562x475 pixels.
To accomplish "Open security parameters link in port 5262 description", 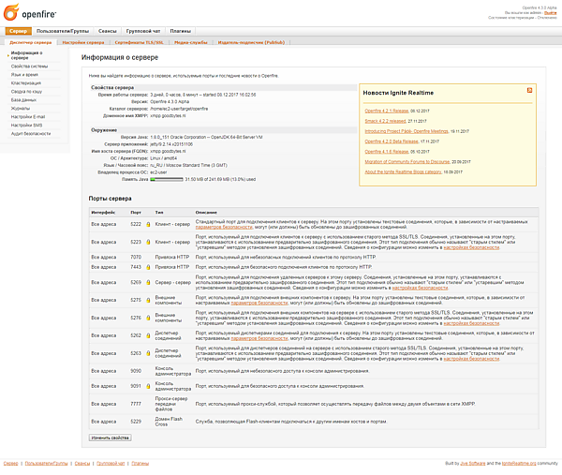I will (259, 338).
